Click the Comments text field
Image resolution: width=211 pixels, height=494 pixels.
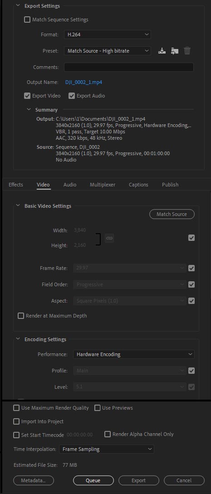click(x=128, y=67)
